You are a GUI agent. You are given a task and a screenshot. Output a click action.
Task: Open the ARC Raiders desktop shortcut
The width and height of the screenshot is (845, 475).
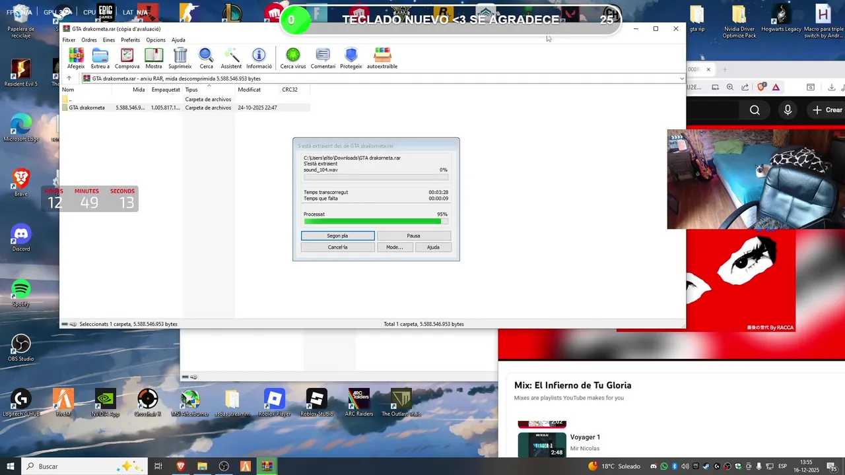click(x=359, y=402)
